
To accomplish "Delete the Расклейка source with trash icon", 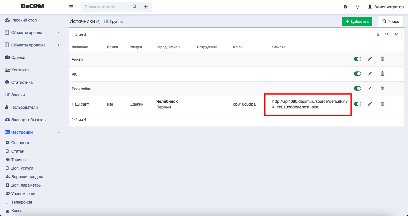I will (x=382, y=88).
